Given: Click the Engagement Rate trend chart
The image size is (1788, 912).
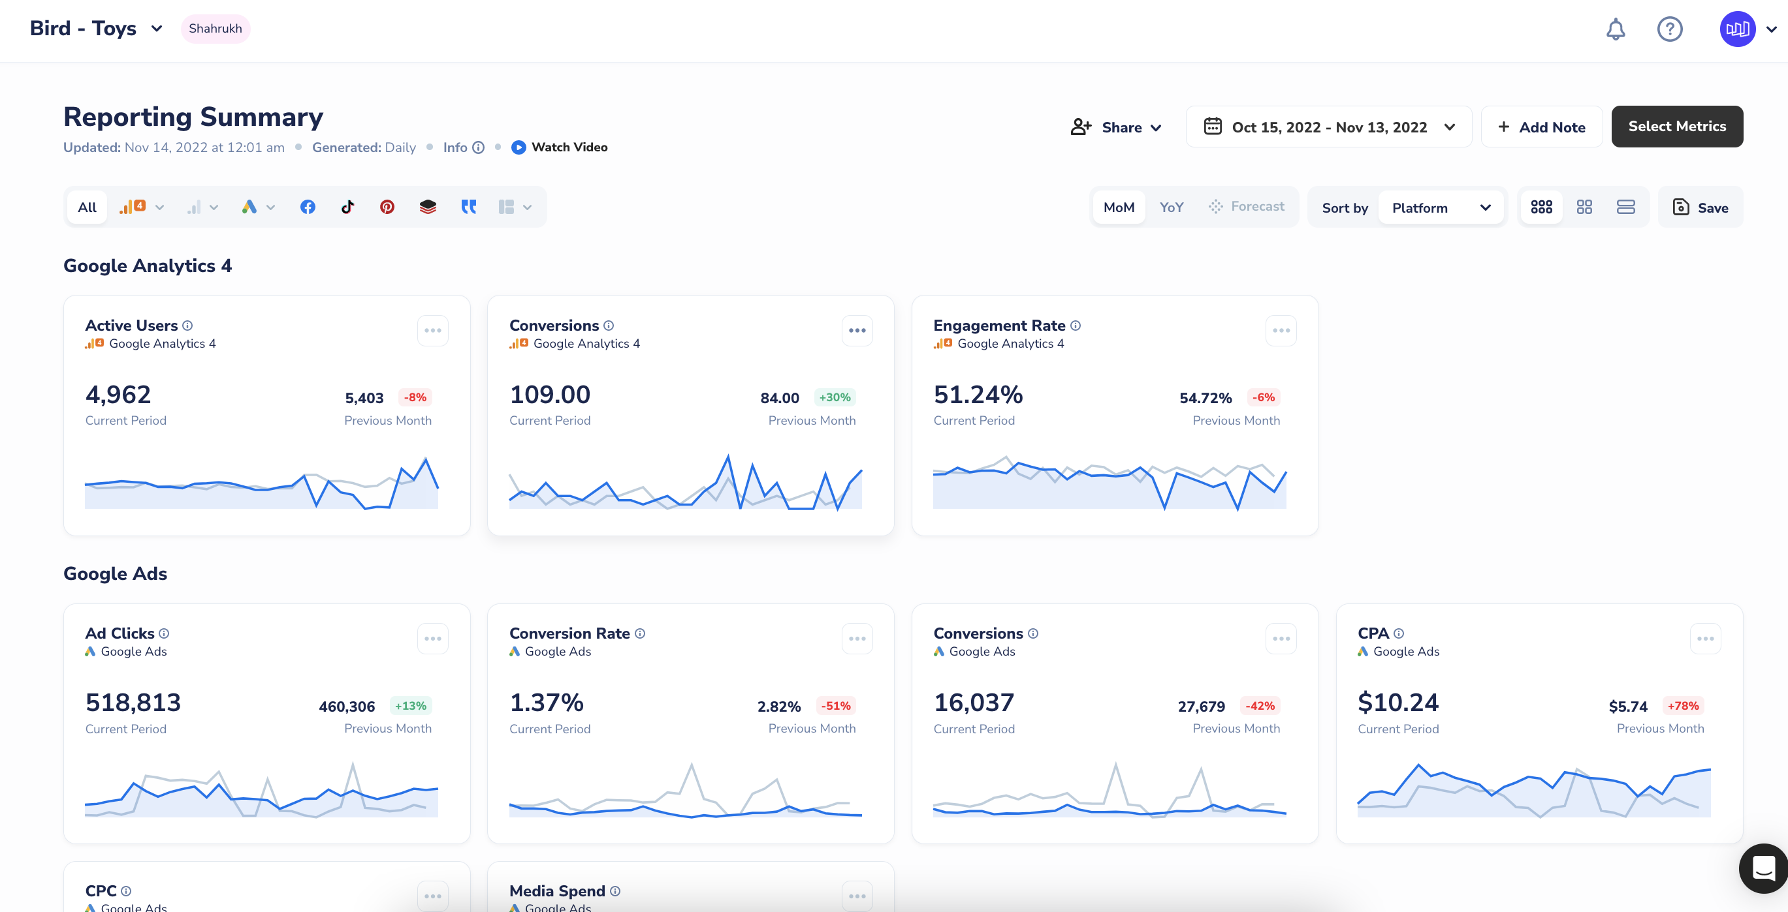Looking at the screenshot, I should pyautogui.click(x=1109, y=482).
